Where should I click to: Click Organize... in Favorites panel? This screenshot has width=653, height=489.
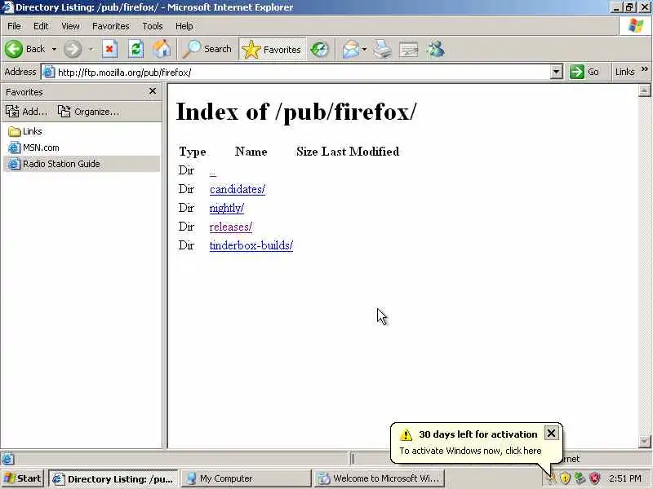pyautogui.click(x=88, y=112)
